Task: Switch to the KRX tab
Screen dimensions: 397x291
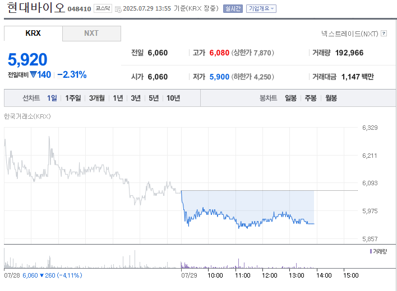Action: [33, 34]
